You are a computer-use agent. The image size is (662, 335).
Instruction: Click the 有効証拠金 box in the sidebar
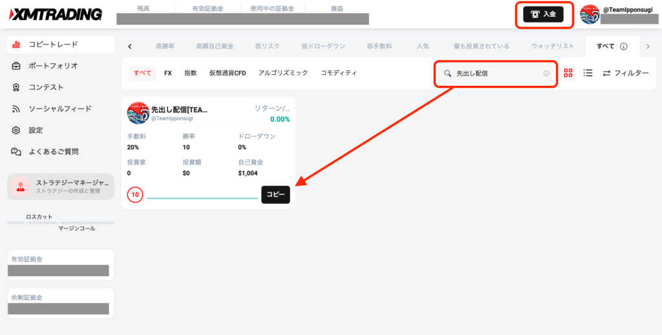coord(61,265)
